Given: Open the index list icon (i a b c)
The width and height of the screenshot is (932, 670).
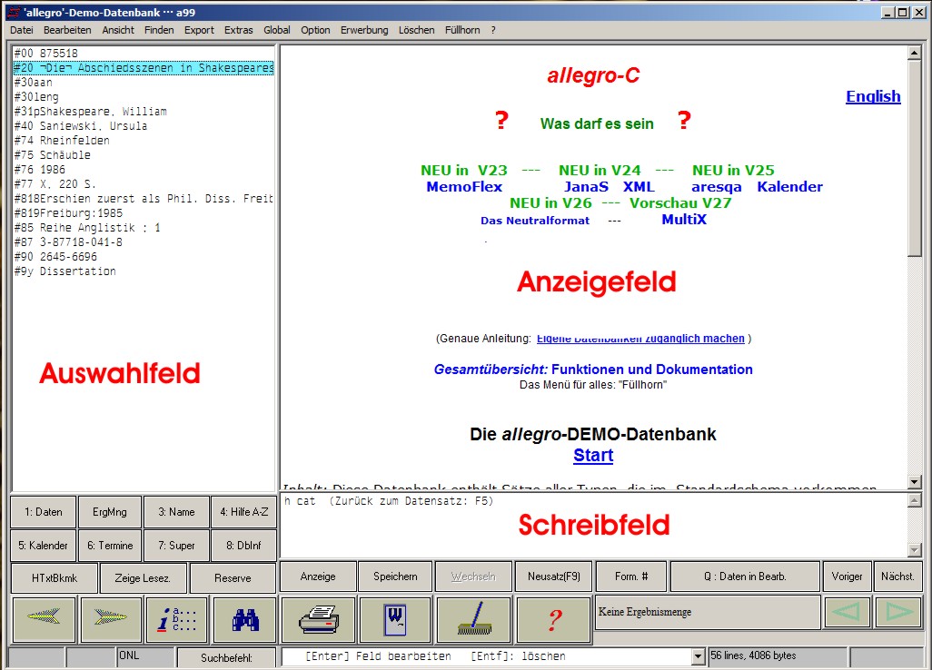Looking at the screenshot, I should [177, 620].
